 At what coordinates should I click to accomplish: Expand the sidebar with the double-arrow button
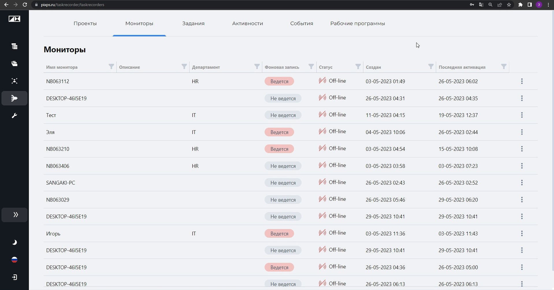pos(14,215)
